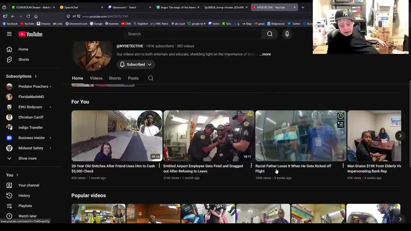The image size is (411, 231).
Task: Start voice search with microphone icon
Action: pos(287,34)
